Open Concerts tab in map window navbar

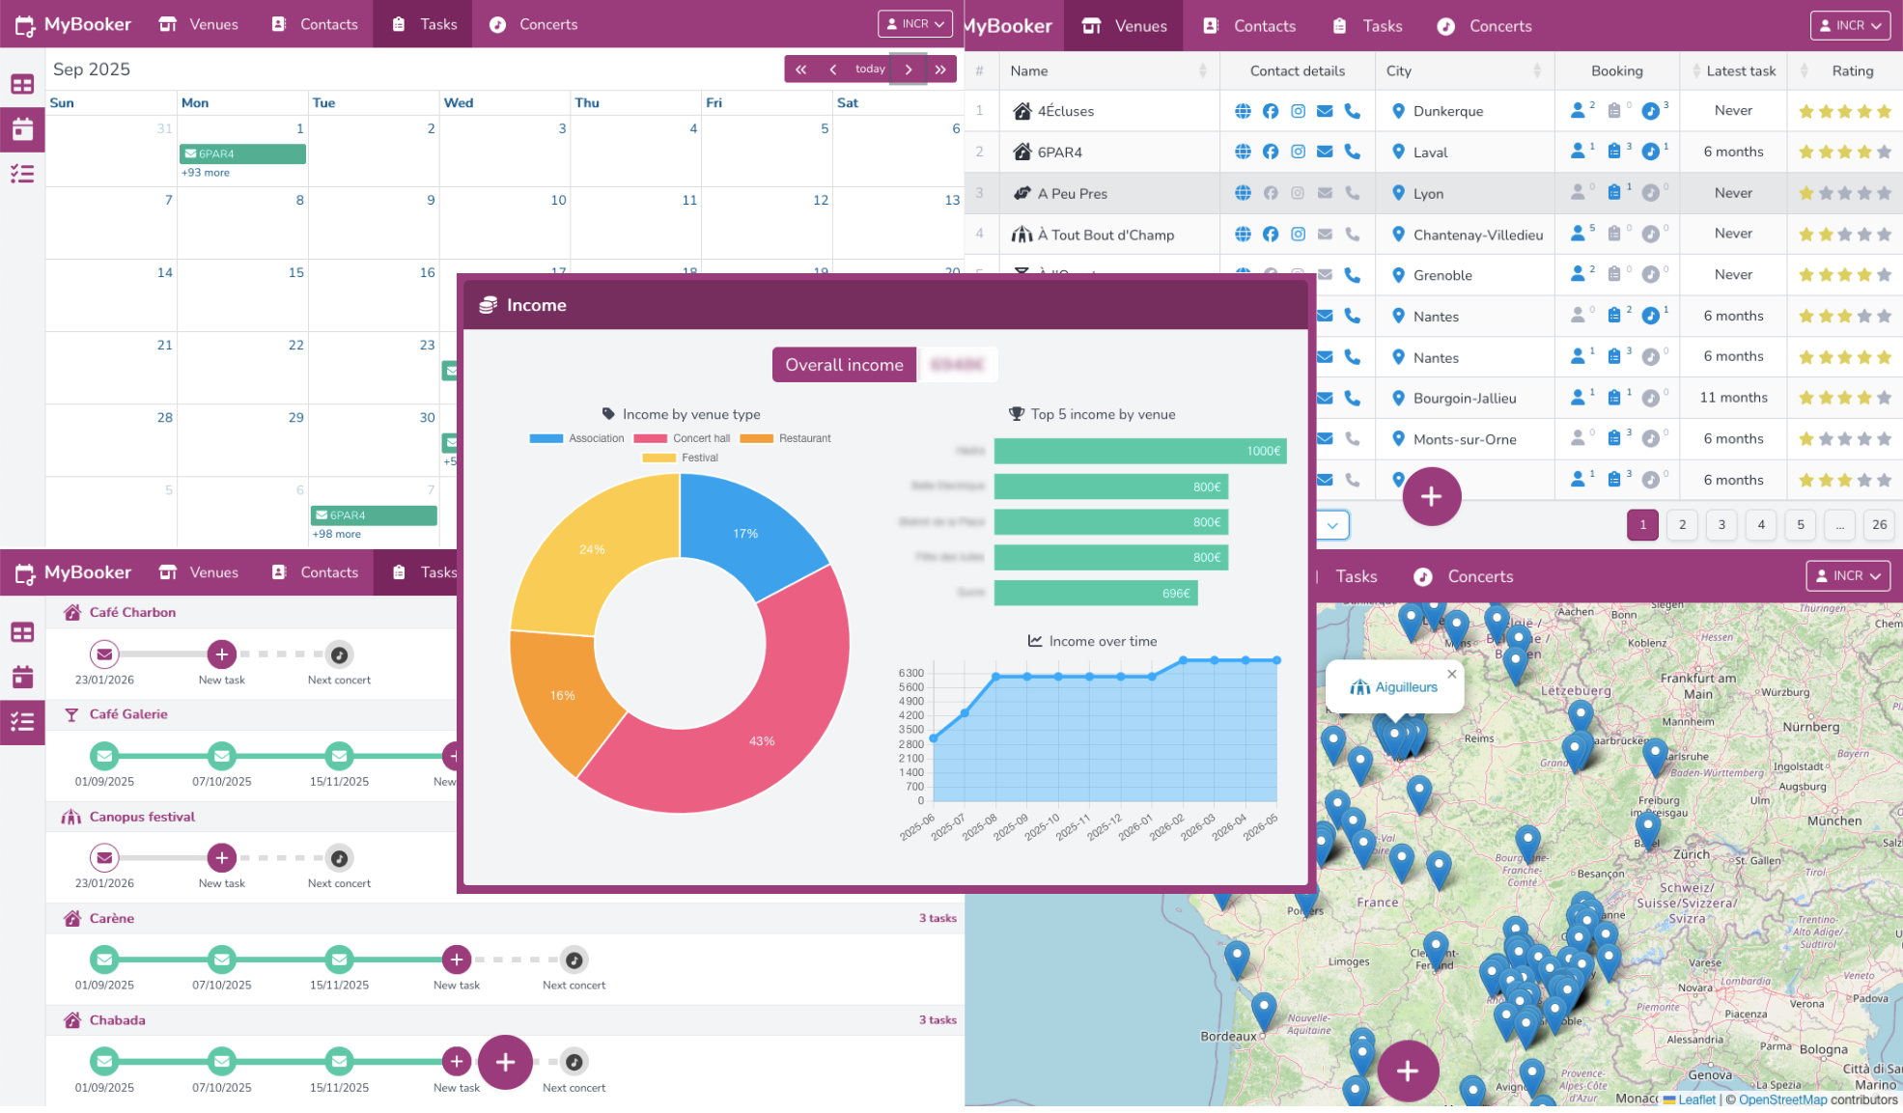(x=1464, y=576)
